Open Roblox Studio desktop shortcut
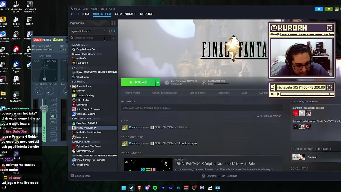Viewport: 341px width, 192px height. pyautogui.click(x=16, y=22)
